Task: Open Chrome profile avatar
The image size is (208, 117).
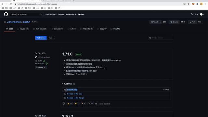Action: pos(201,4)
